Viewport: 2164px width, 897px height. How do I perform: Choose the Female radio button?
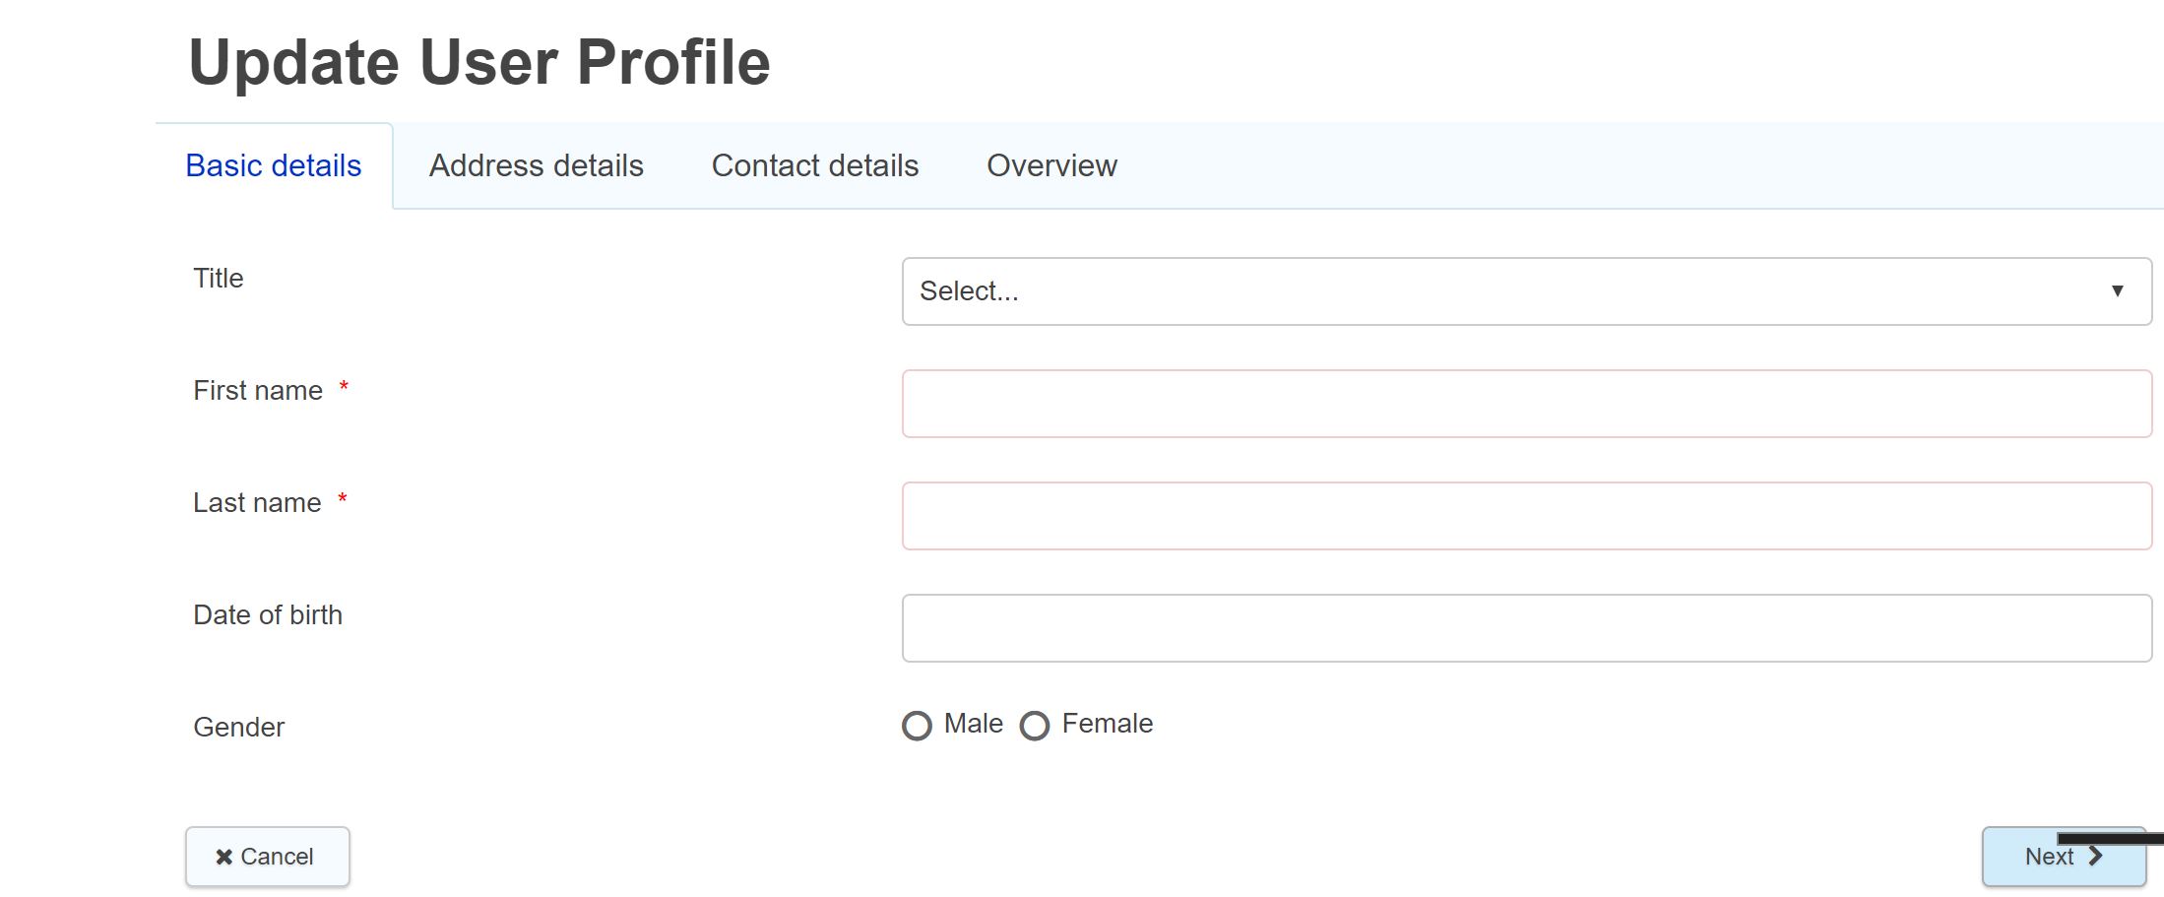(1035, 726)
